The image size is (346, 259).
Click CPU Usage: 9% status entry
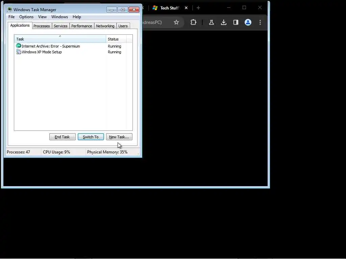(x=56, y=152)
